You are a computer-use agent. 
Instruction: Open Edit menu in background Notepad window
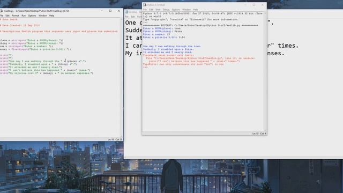click(x=133, y=17)
